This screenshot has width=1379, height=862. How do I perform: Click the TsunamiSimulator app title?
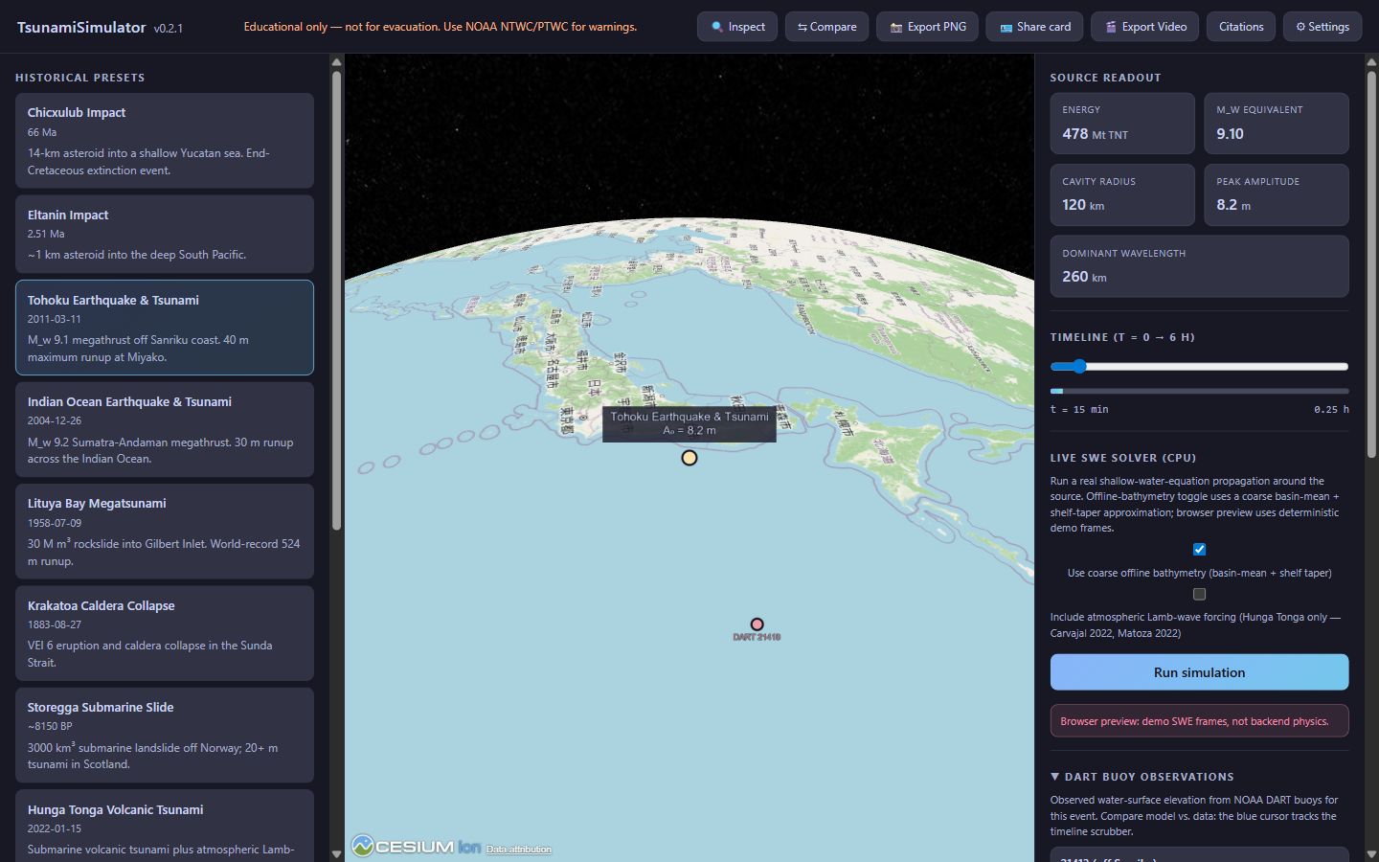[x=81, y=27]
